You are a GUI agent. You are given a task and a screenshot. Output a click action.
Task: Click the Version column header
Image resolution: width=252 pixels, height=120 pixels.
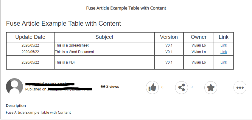point(169,37)
